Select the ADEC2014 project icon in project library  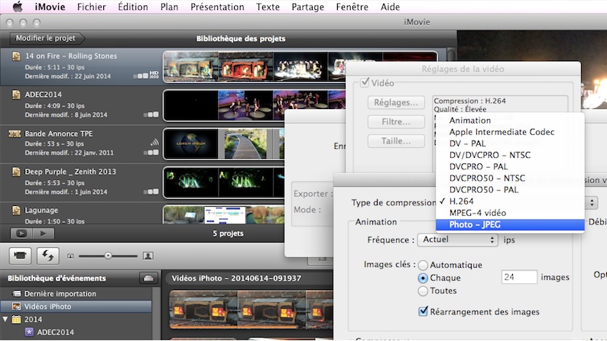click(16, 95)
